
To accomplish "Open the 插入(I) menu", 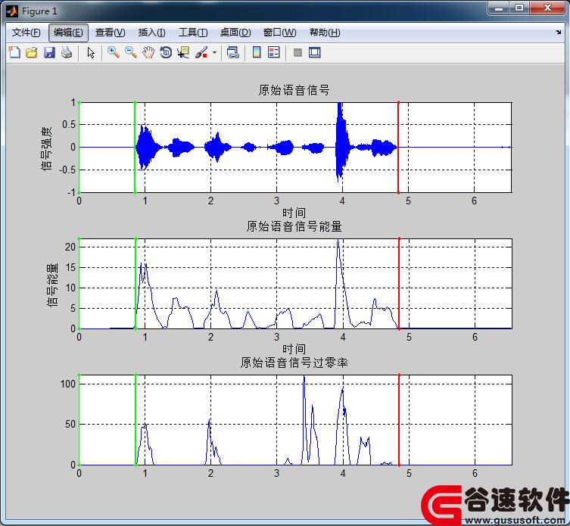I will click(152, 33).
